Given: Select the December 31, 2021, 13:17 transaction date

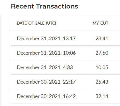Looking at the screenshot, I should (x=46, y=39).
